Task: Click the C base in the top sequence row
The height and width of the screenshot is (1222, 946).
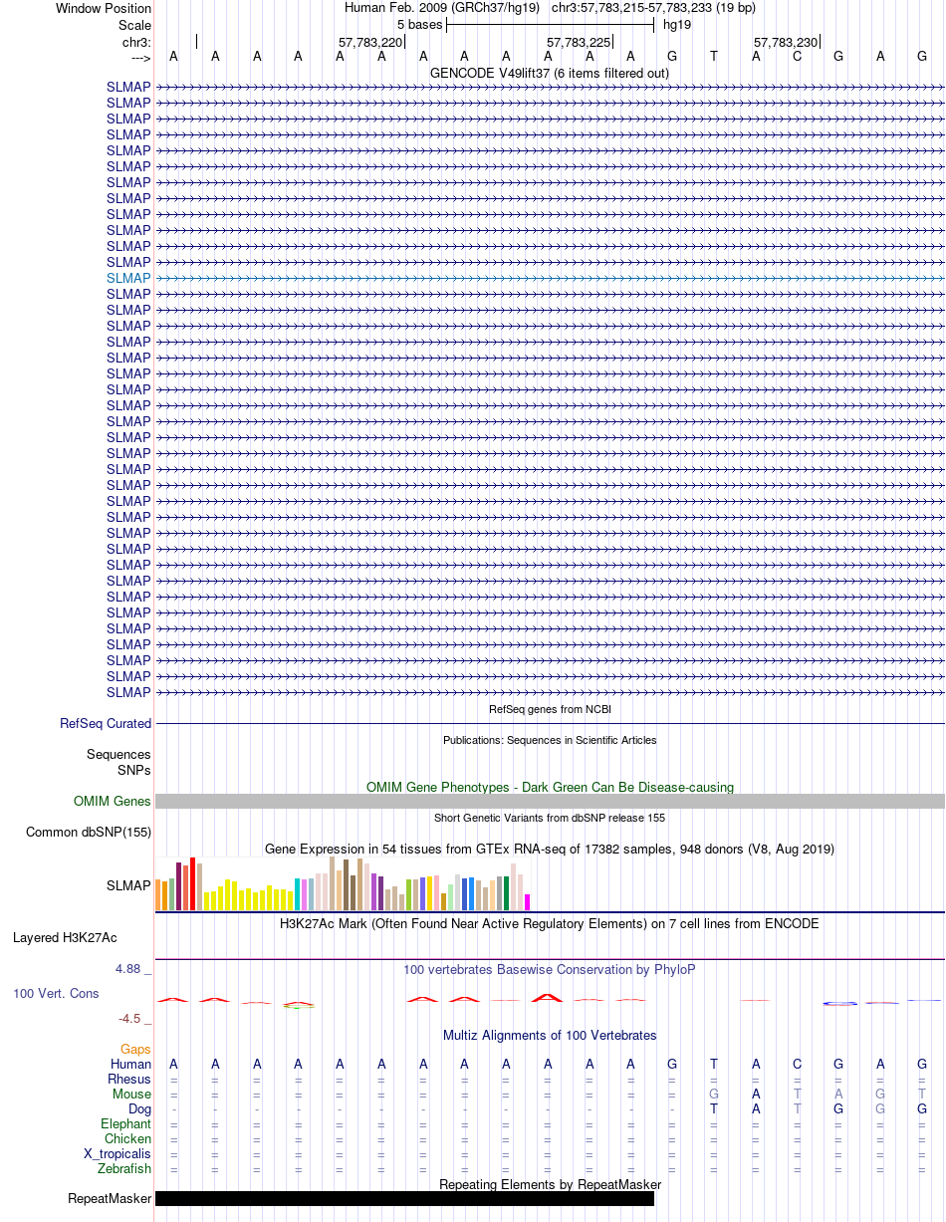Action: 797,57
